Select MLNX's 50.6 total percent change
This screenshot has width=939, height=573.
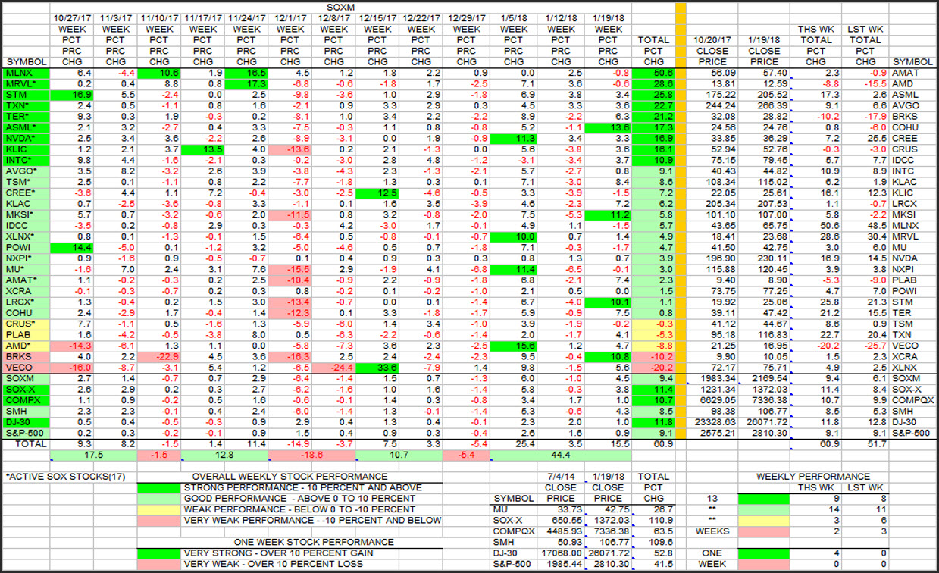click(x=653, y=73)
